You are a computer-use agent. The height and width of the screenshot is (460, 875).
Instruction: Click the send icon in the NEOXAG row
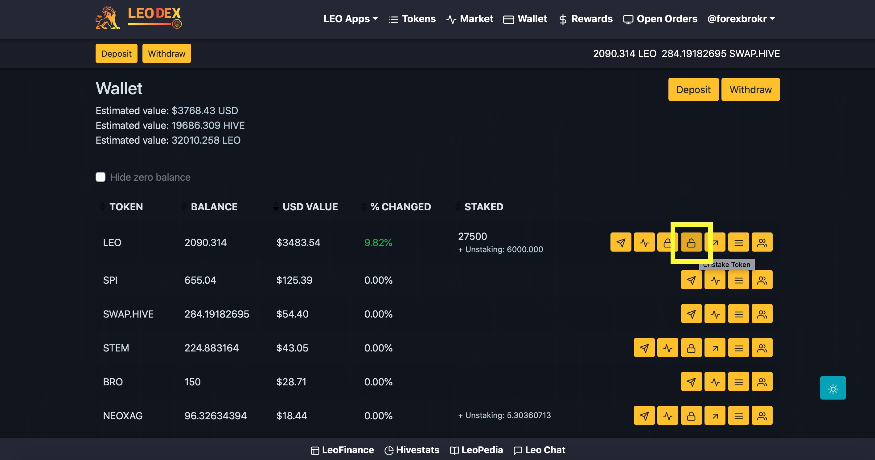tap(644, 416)
